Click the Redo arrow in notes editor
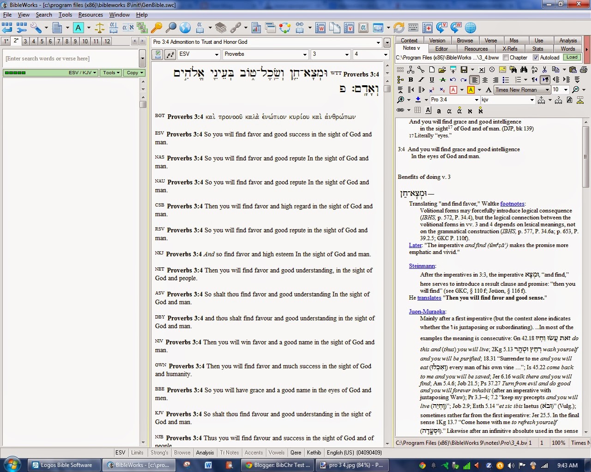The height and width of the screenshot is (472, 591). pyautogui.click(x=464, y=80)
